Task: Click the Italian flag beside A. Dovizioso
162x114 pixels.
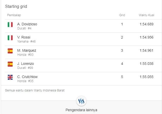Action: tap(10, 25)
